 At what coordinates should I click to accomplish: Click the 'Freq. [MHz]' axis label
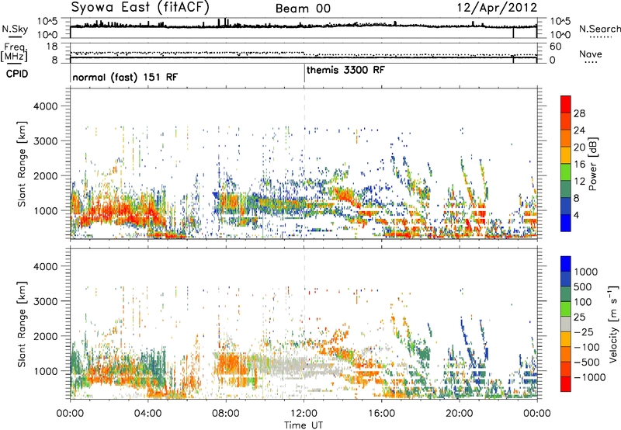[14, 53]
